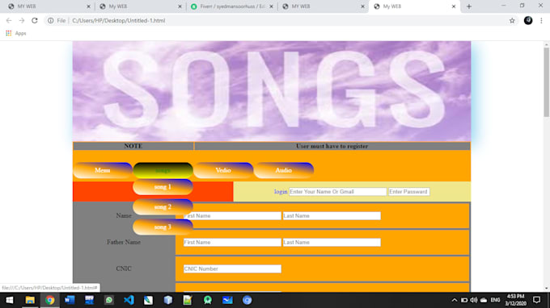Image resolution: width=550 pixels, height=308 pixels.
Task: Open the songs dropdown menu button
Action: pos(163,170)
